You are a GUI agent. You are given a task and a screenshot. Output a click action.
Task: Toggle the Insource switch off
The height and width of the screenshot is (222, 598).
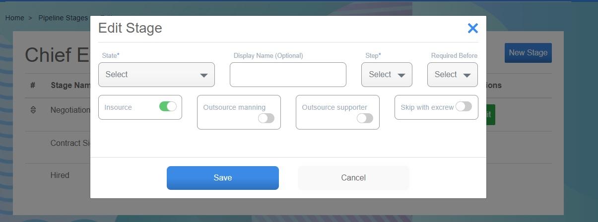(168, 106)
